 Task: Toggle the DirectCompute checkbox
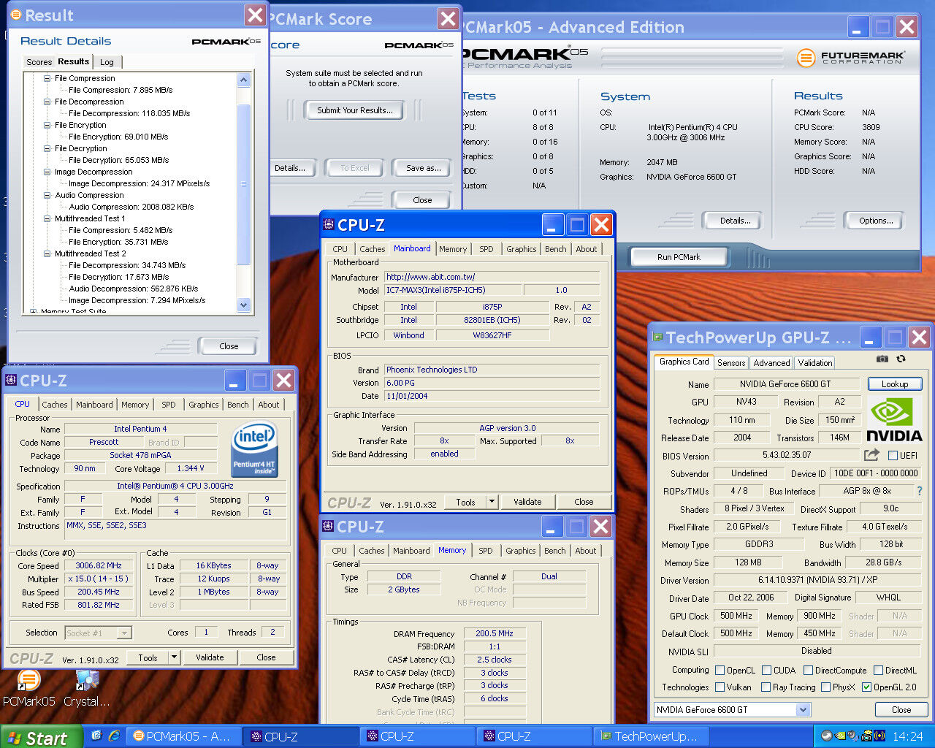click(808, 670)
